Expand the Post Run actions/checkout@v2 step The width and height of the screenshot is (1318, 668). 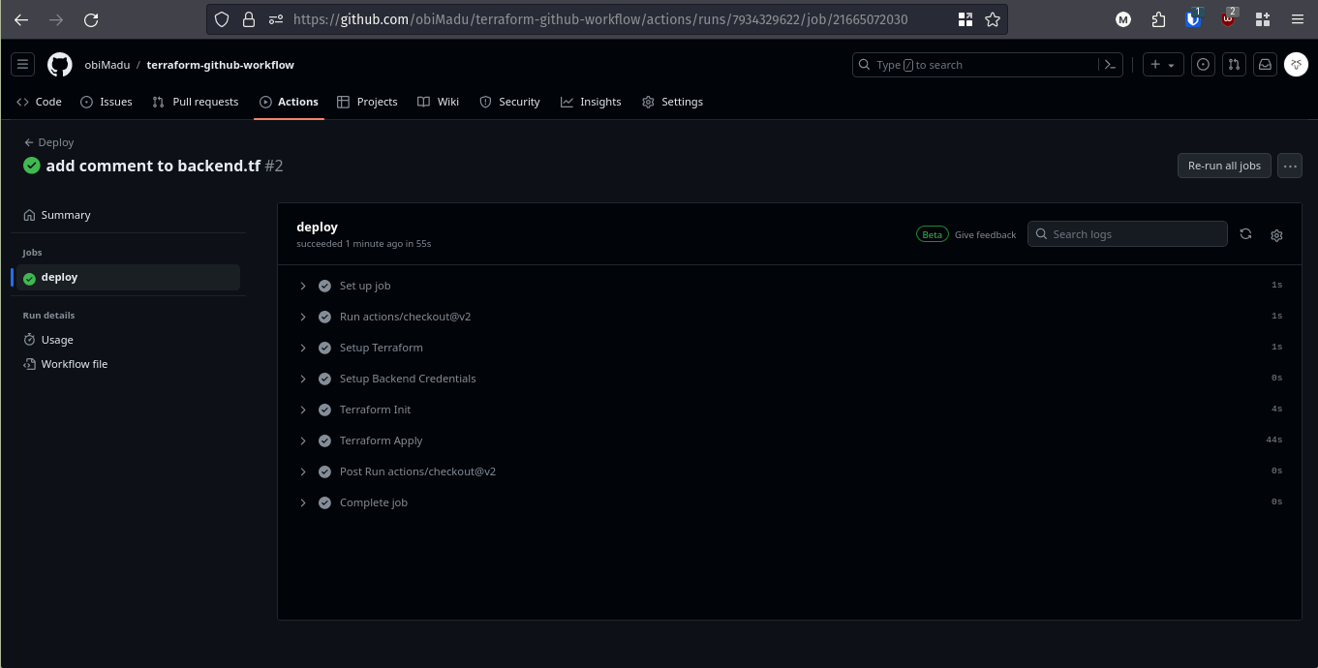pos(303,471)
